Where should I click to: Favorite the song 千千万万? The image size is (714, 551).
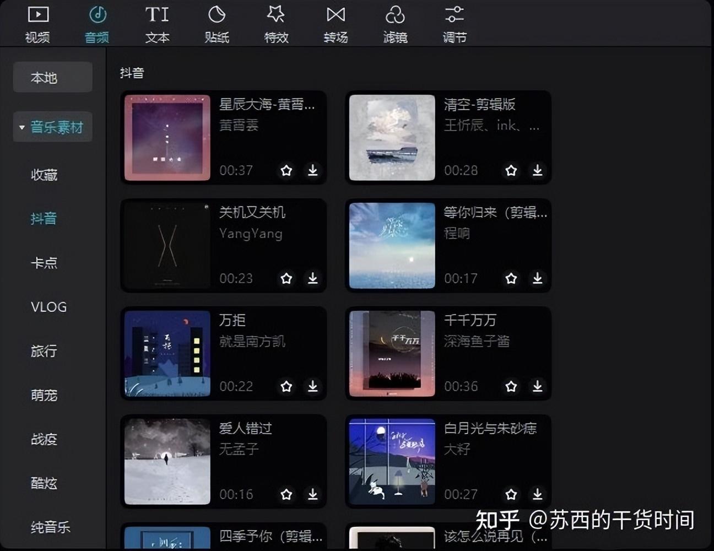tap(511, 386)
